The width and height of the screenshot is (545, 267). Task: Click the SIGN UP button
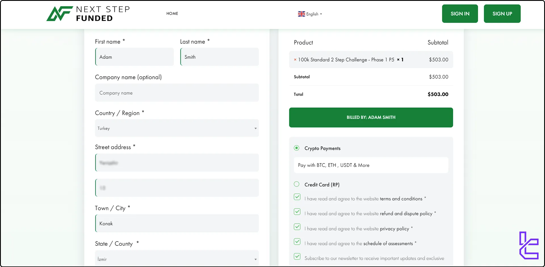point(502,14)
